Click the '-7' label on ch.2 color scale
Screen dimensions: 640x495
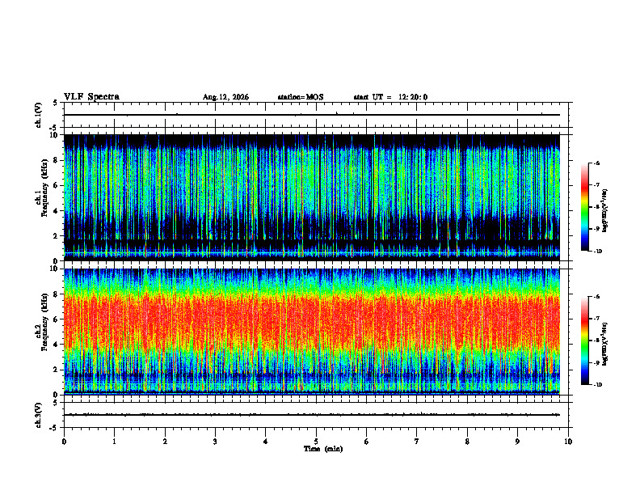(x=596, y=319)
